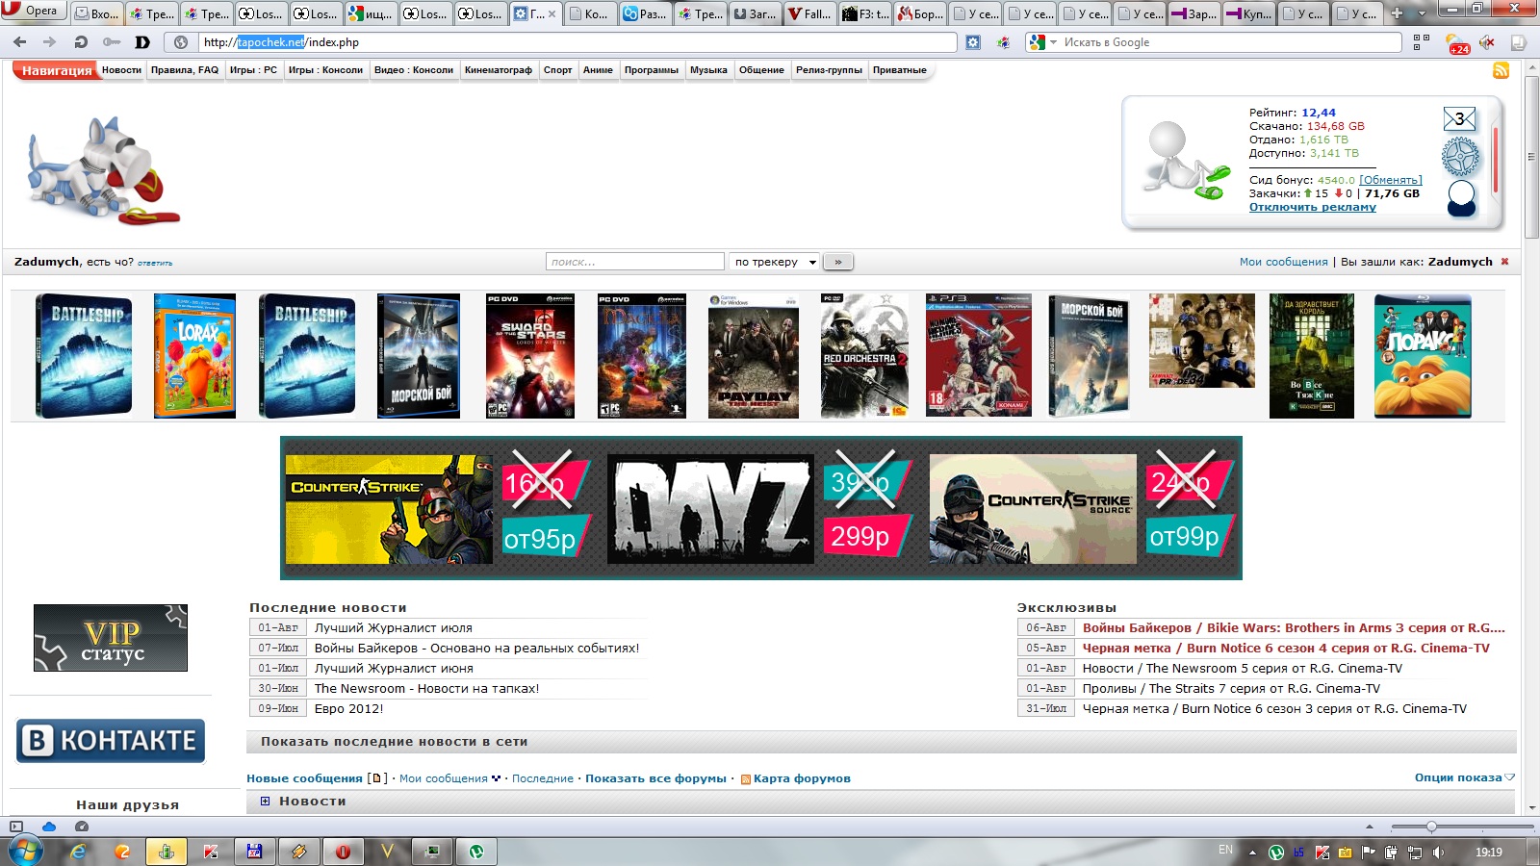The height and width of the screenshot is (866, 1540).
Task: Open the 'по трекеру' search scope dropdown
Action: click(x=776, y=262)
